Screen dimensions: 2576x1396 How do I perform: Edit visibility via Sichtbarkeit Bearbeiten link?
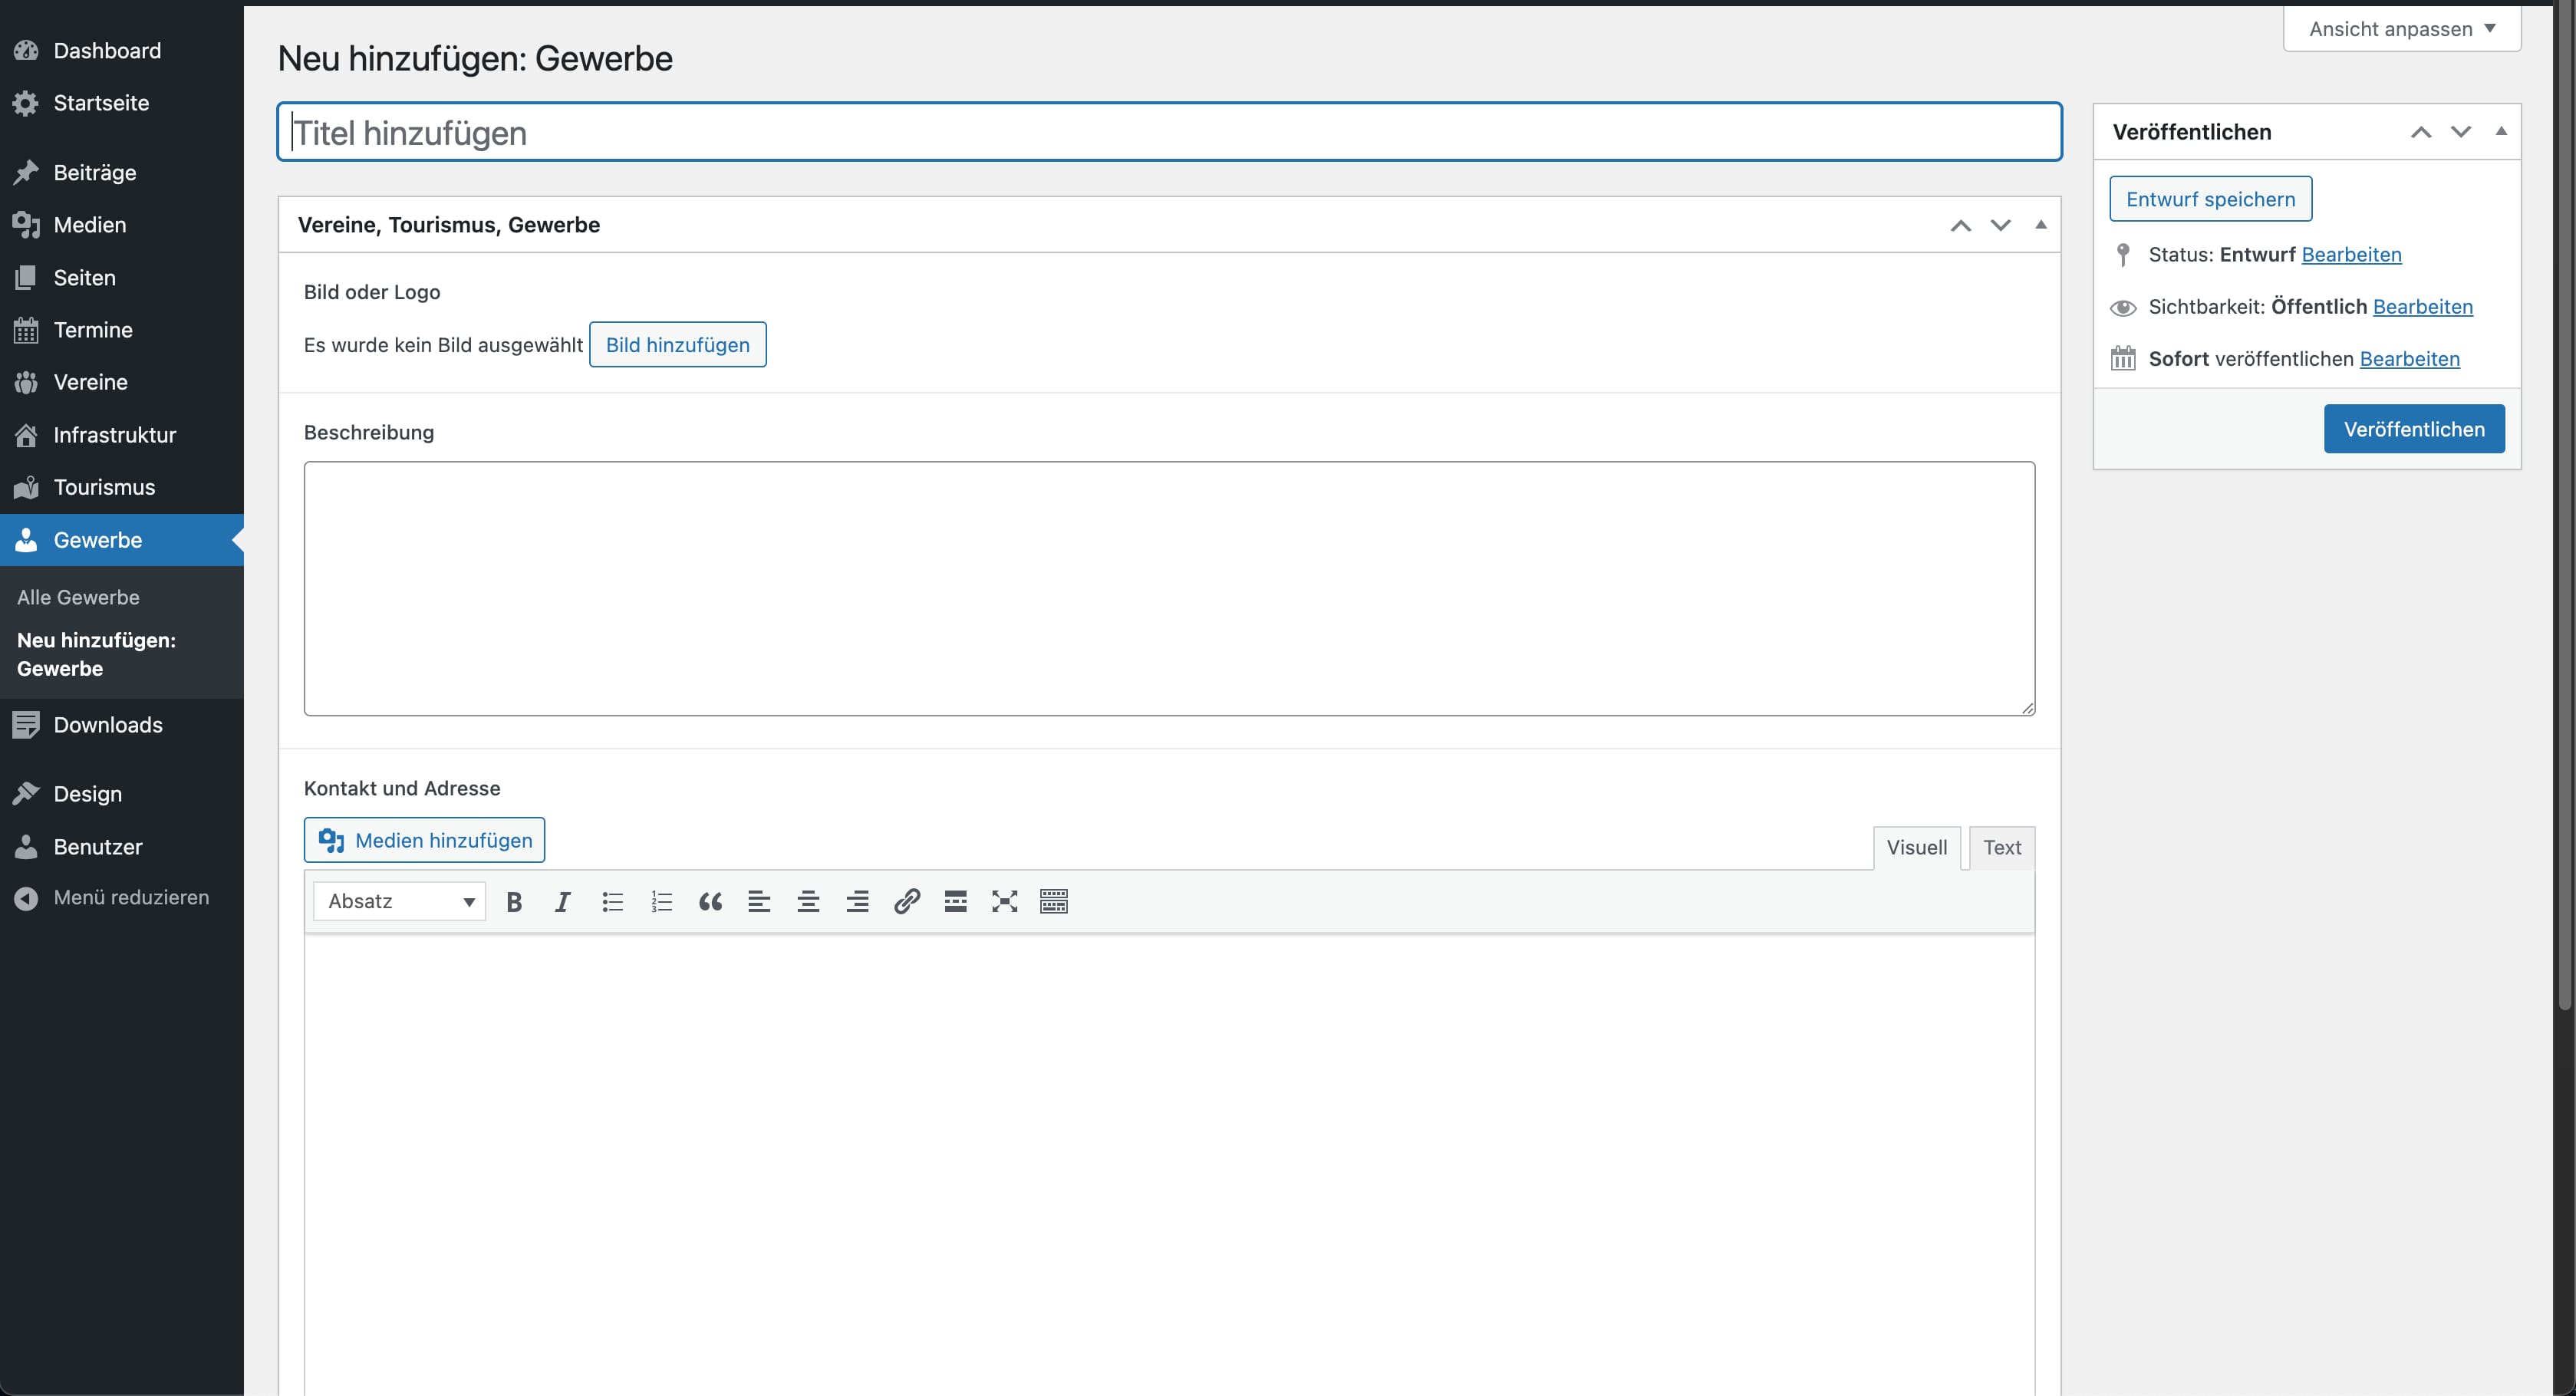click(2422, 307)
